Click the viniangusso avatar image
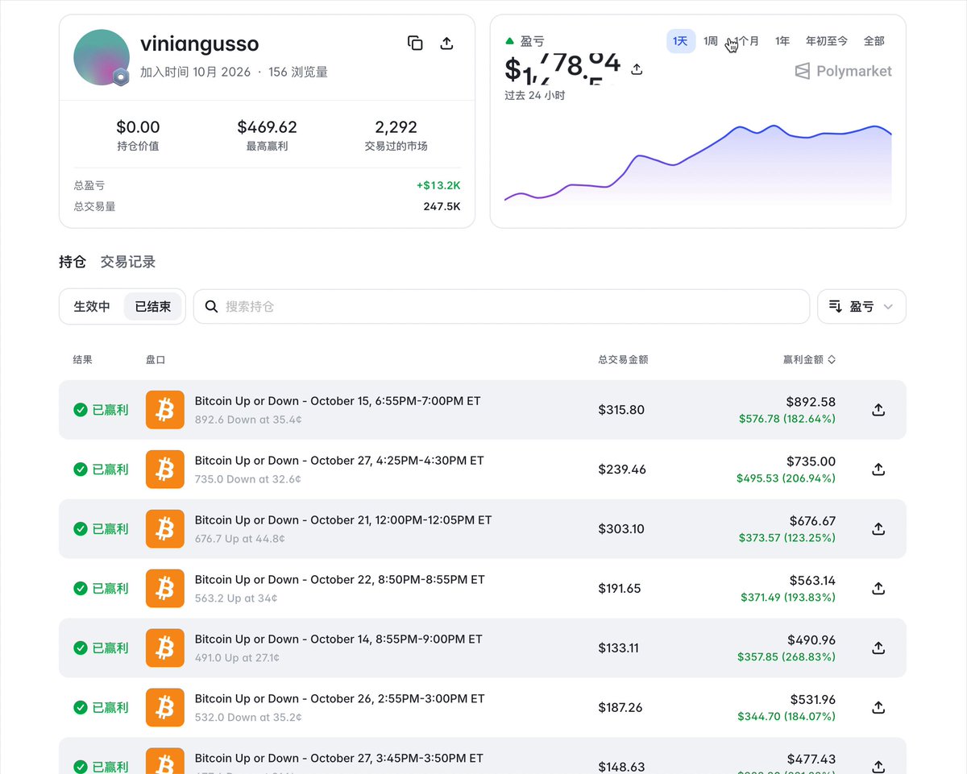This screenshot has height=774, width=967. [x=102, y=57]
